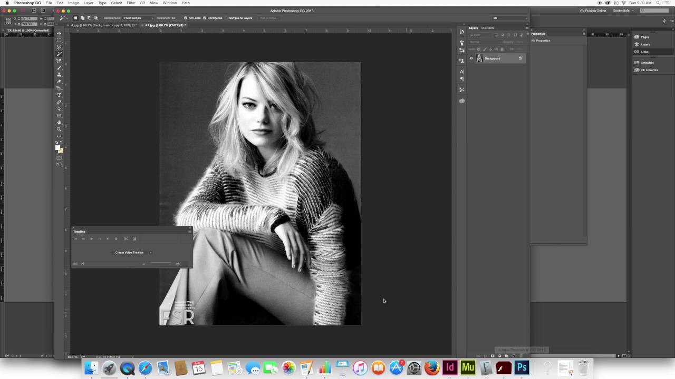The height and width of the screenshot is (379, 675).
Task: Select the Pen tool
Action: point(59,102)
